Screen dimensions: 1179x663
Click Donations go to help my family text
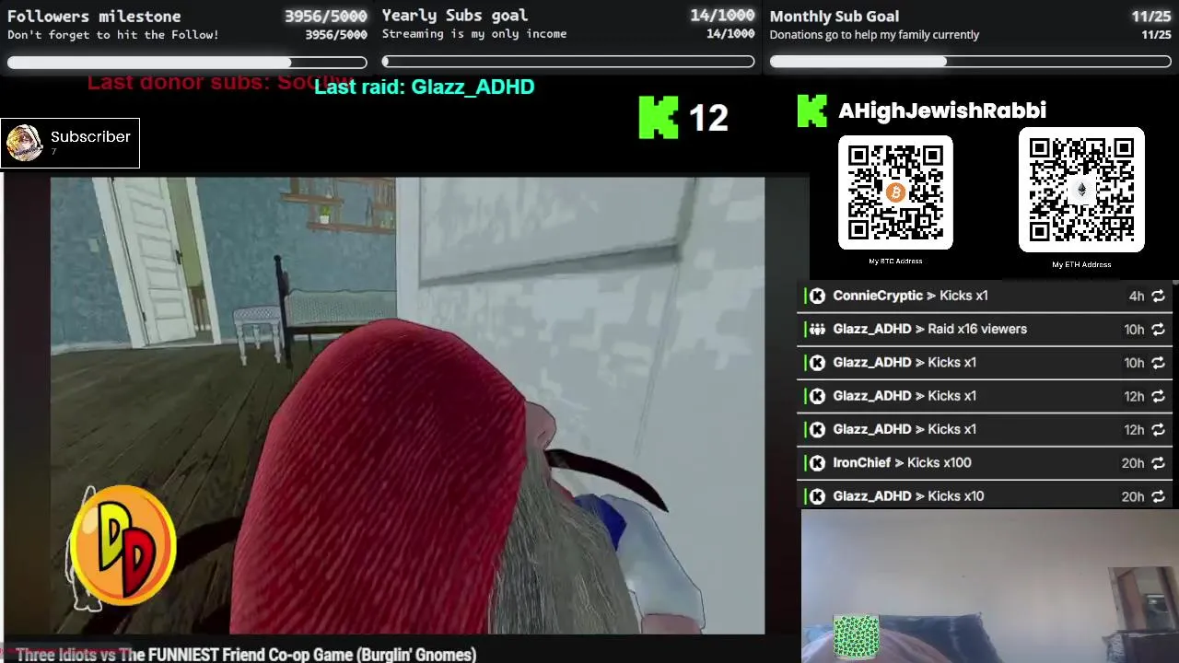point(874,35)
